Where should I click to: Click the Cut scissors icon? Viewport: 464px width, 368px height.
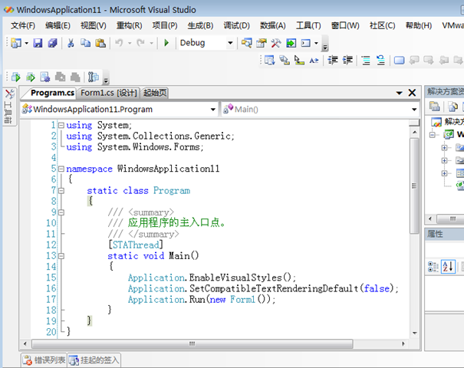click(x=71, y=43)
